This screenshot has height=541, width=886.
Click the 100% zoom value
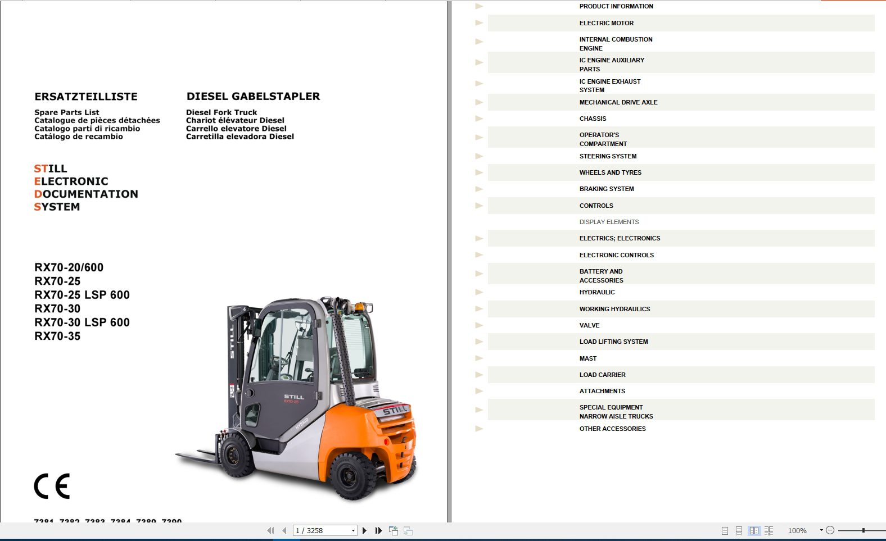coord(797,530)
